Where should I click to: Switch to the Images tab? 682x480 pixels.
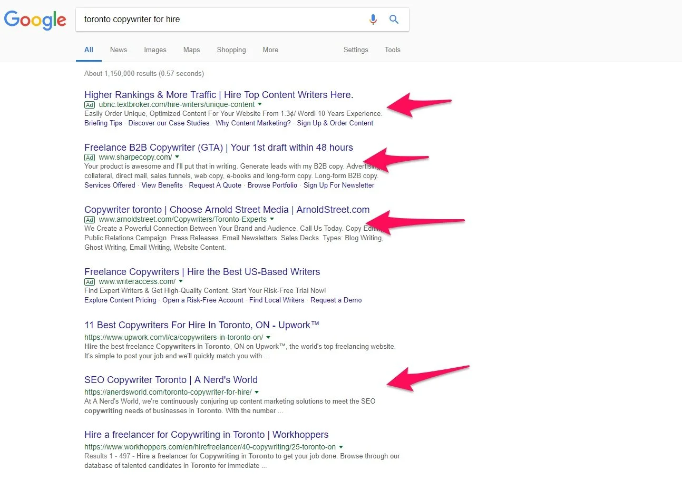tap(155, 50)
